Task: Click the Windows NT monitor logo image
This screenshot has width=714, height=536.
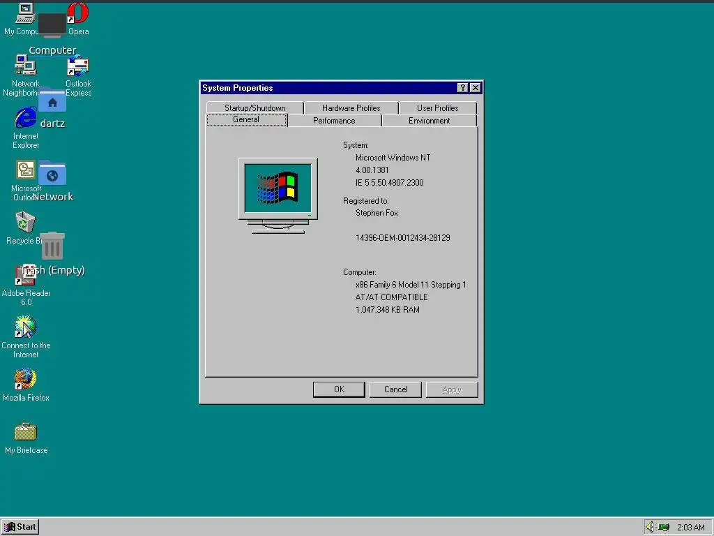Action: (278, 196)
